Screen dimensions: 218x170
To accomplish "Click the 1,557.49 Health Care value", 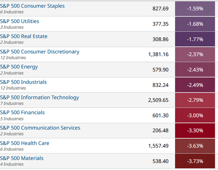I will (158, 146).
